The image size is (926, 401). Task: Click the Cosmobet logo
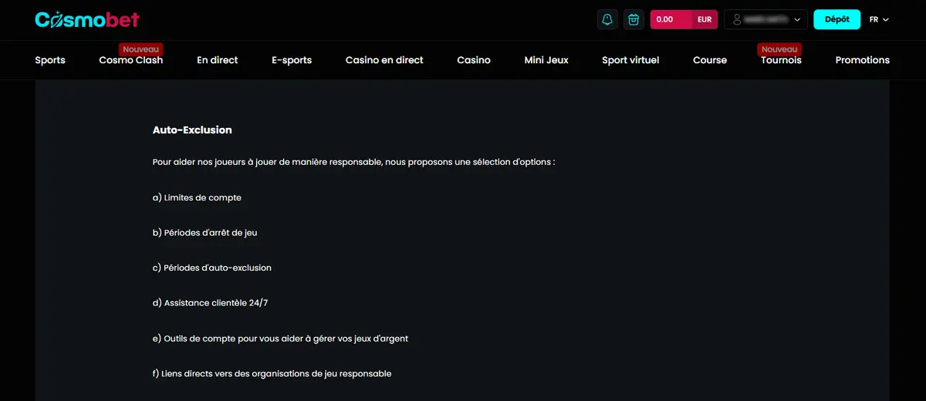pos(87,19)
